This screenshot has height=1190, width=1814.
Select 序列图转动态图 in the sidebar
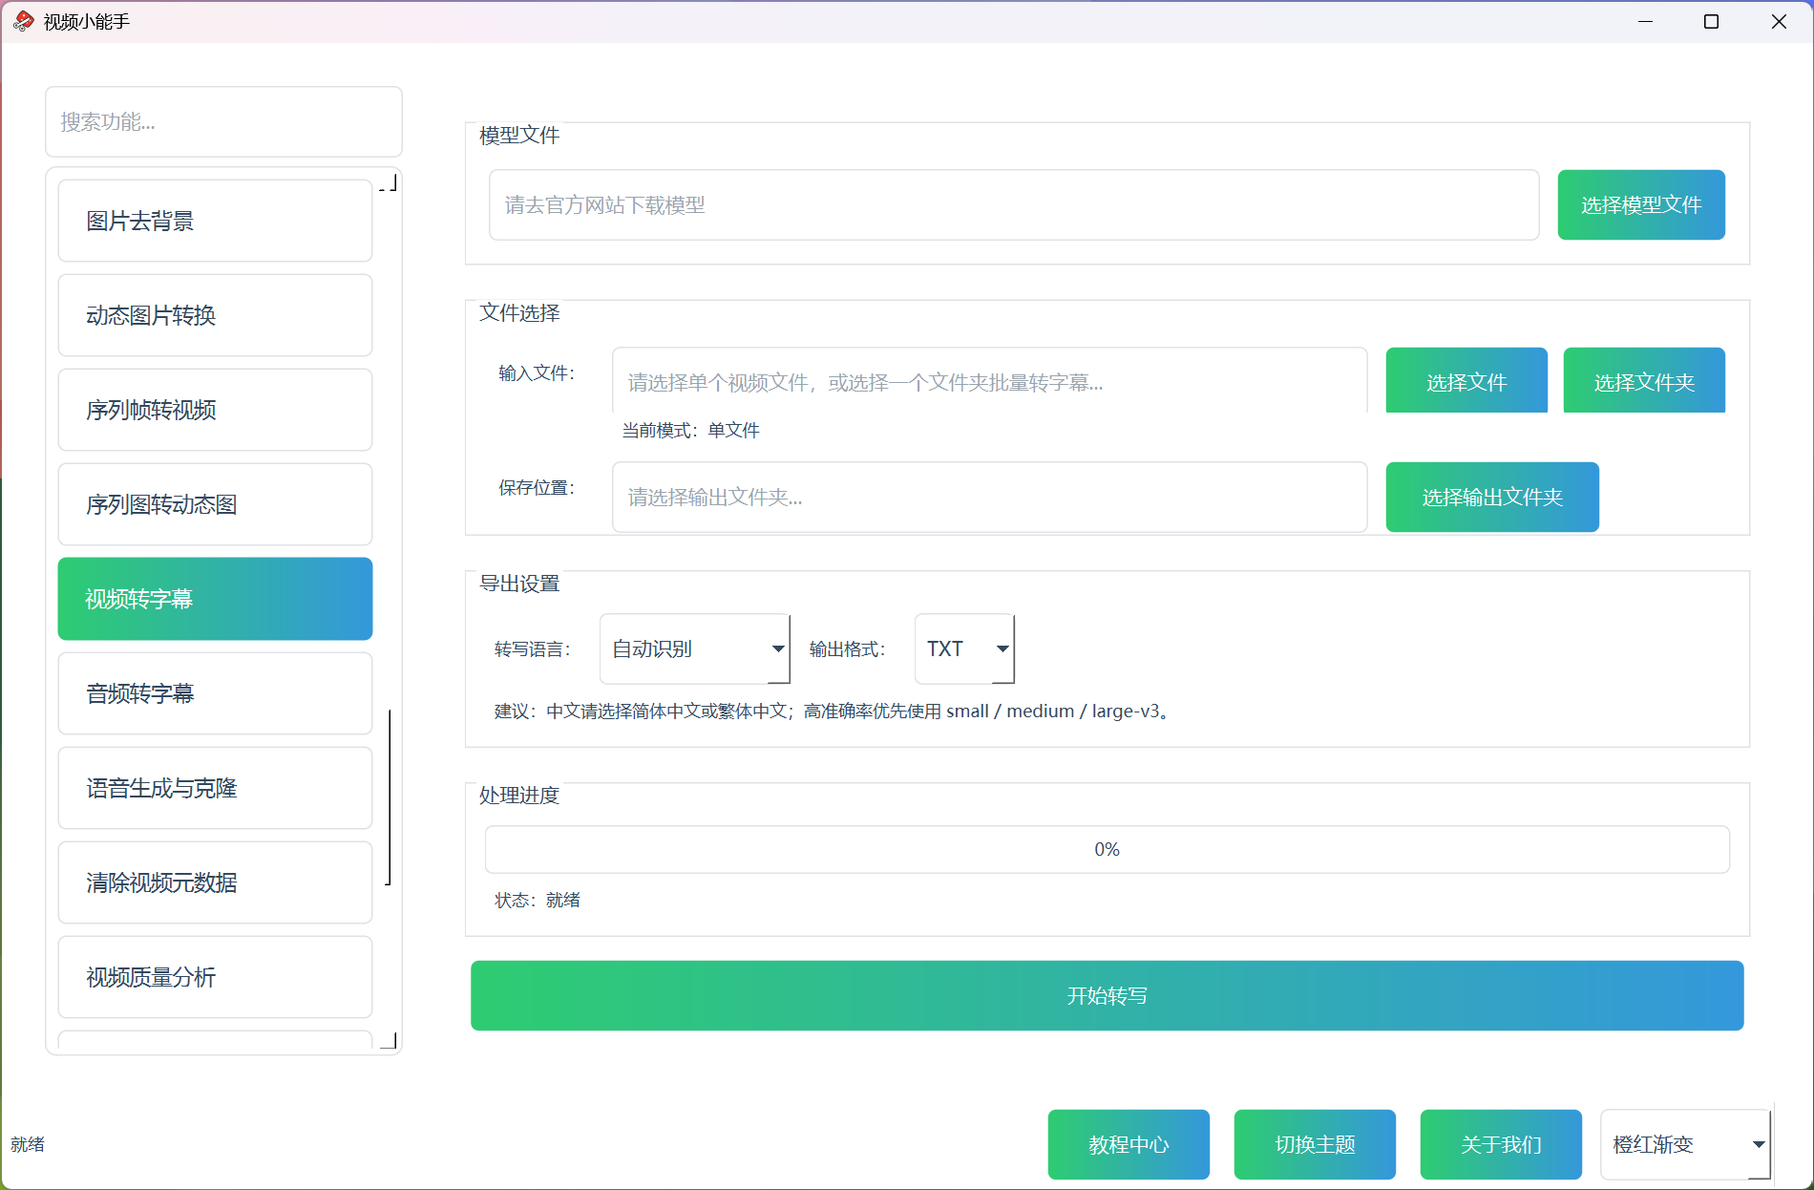click(215, 504)
